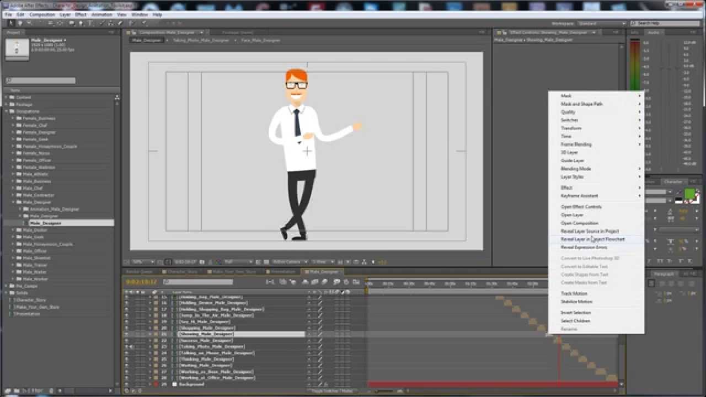Open the viewer magnification 50% dropdown
Viewport: 706px width, 397px height.
tap(143, 262)
